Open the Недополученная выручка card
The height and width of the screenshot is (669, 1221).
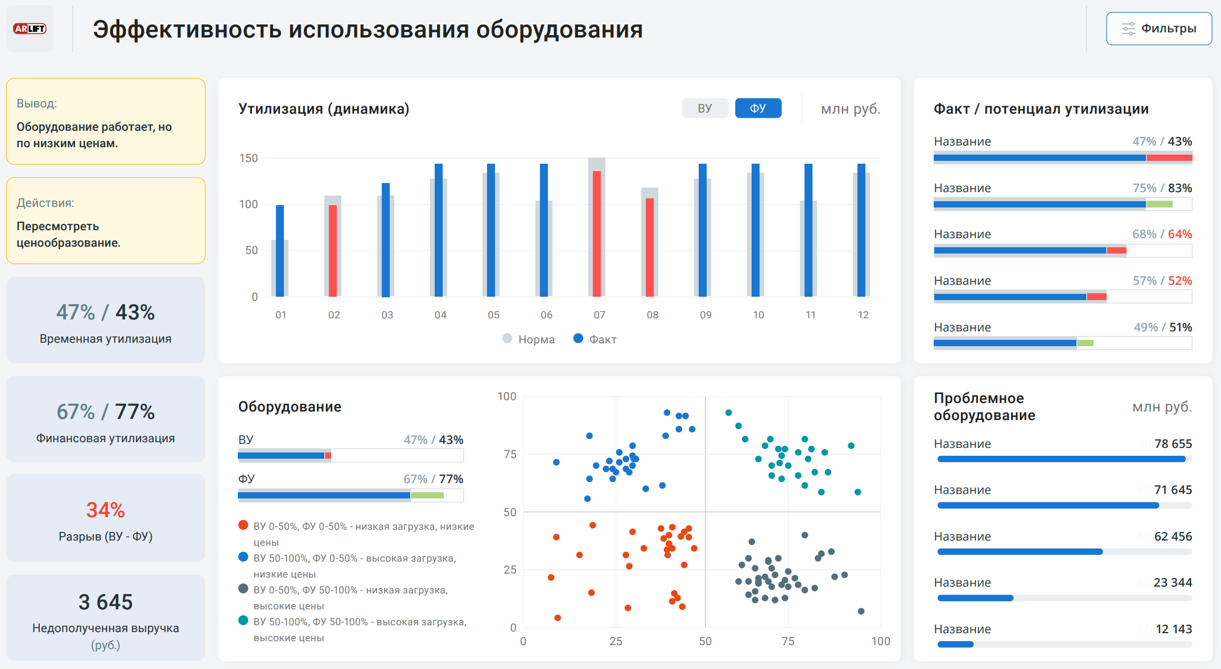coord(106,618)
